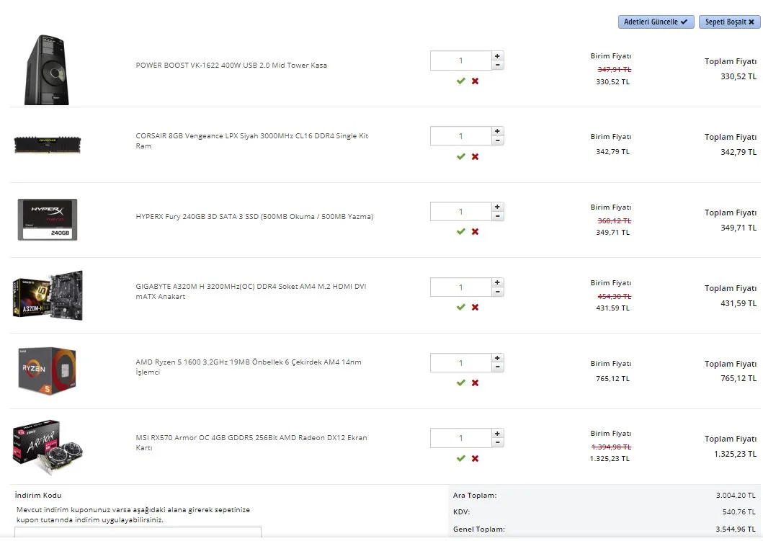Screen dimensions: 763x541
Task: Click green checkmark under AMD Ryzen quantity
Action: tap(460, 383)
